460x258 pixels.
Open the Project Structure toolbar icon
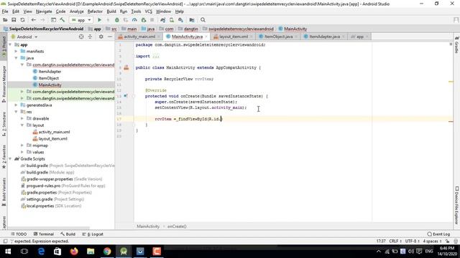(192, 20)
